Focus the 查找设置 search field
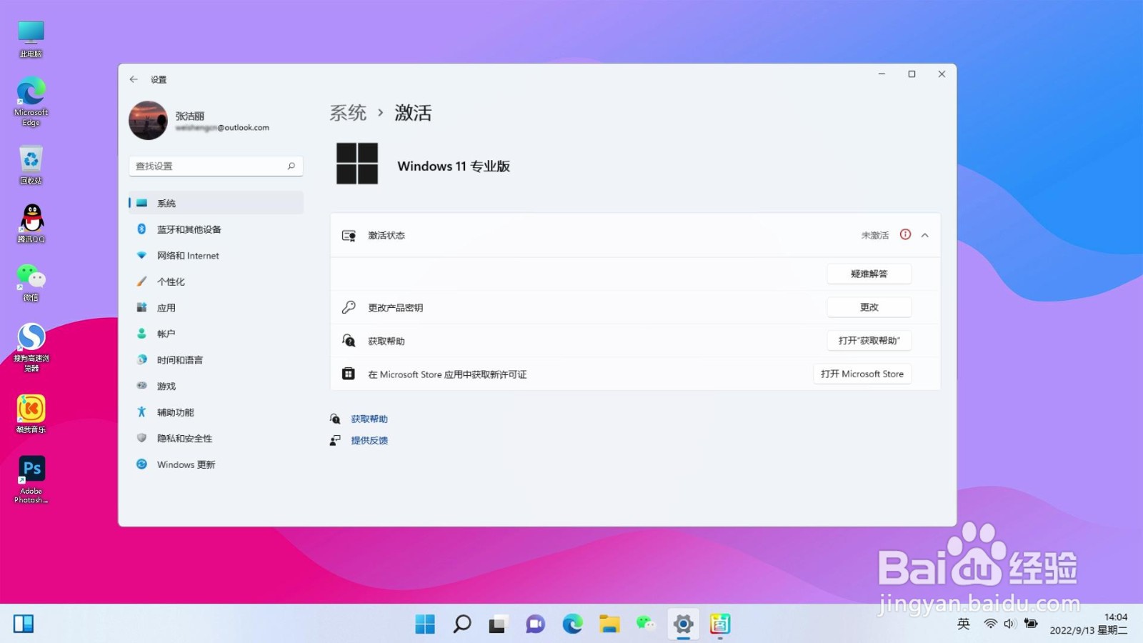 [x=216, y=166]
